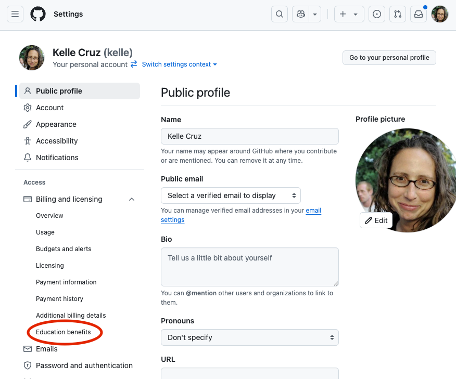Screen dimensions: 456x379
Task: Open the notifications inbox icon
Action: (419, 14)
